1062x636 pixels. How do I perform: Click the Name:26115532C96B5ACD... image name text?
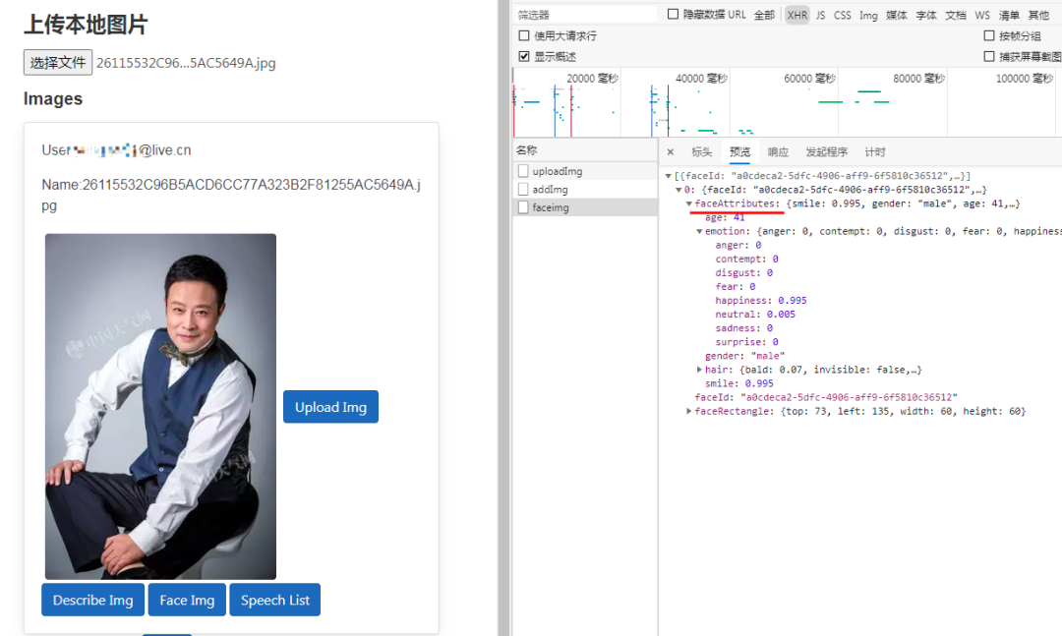(231, 195)
